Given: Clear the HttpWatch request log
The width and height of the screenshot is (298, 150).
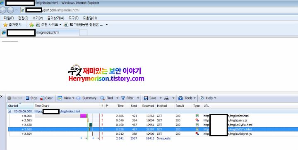Looking at the screenshot, I should (x=46, y=98).
